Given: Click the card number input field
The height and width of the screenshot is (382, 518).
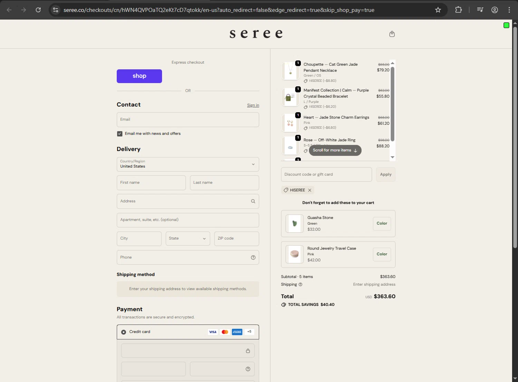Looking at the screenshot, I should click(188, 351).
